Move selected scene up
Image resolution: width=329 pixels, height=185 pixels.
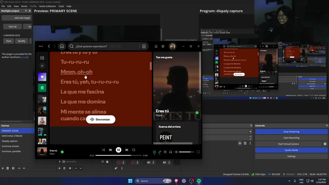point(19,168)
